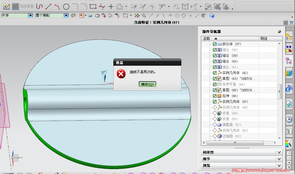The width and height of the screenshot is (295, 174).
Task: Click the navigator vertical scrollbar thumb
Action: tap(279, 92)
